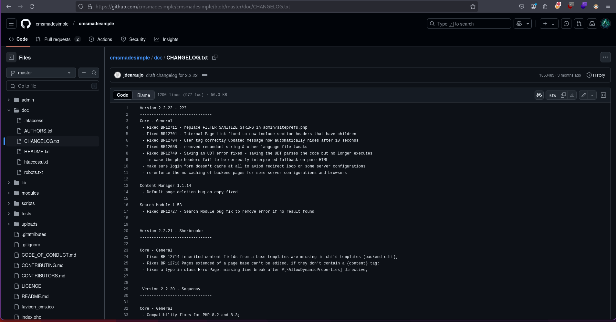Image resolution: width=616 pixels, height=322 pixels.
Task: Open the Pull requests tab
Action: 58,39
